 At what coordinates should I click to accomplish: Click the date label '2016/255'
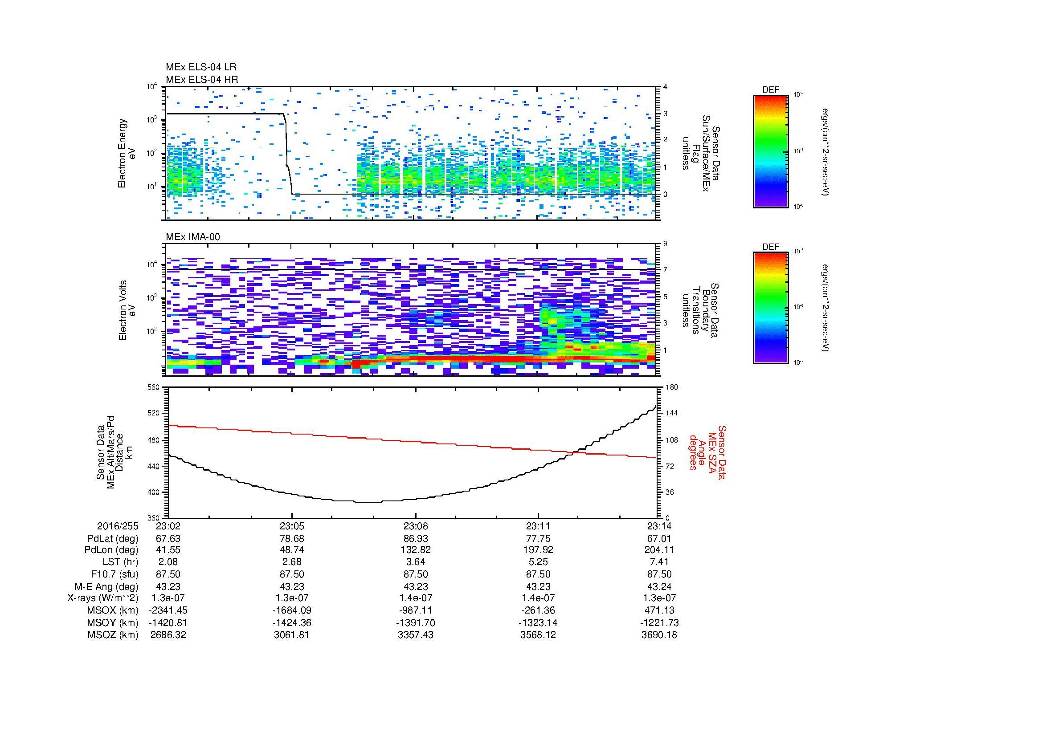[117, 526]
